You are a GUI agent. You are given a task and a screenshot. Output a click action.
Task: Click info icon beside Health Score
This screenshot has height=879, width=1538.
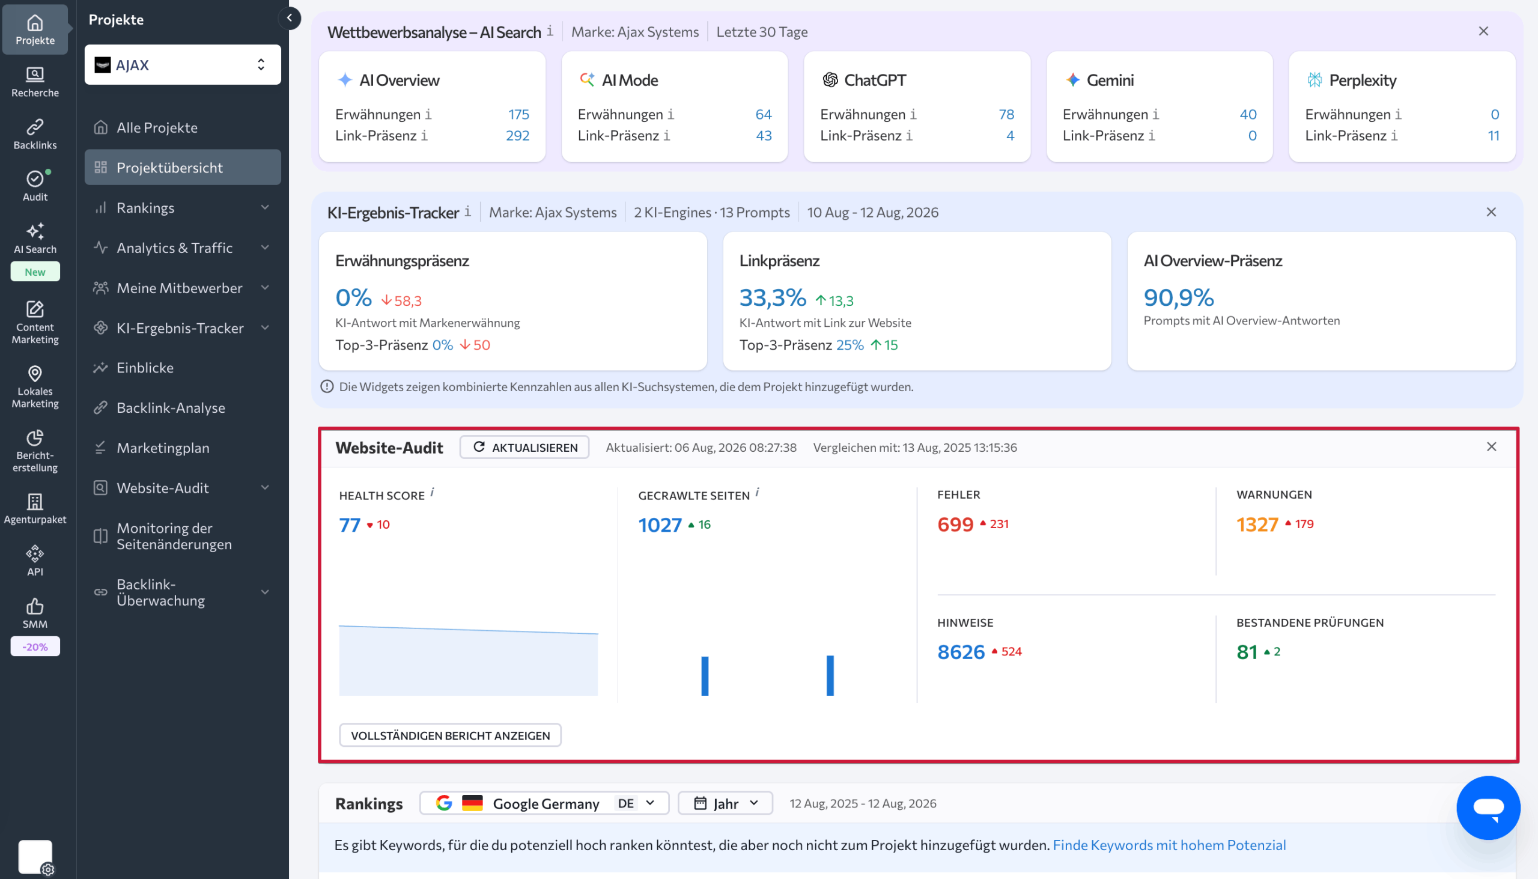pos(432,493)
